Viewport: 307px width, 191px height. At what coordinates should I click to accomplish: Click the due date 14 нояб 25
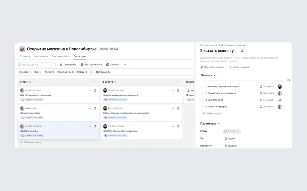(x=267, y=87)
